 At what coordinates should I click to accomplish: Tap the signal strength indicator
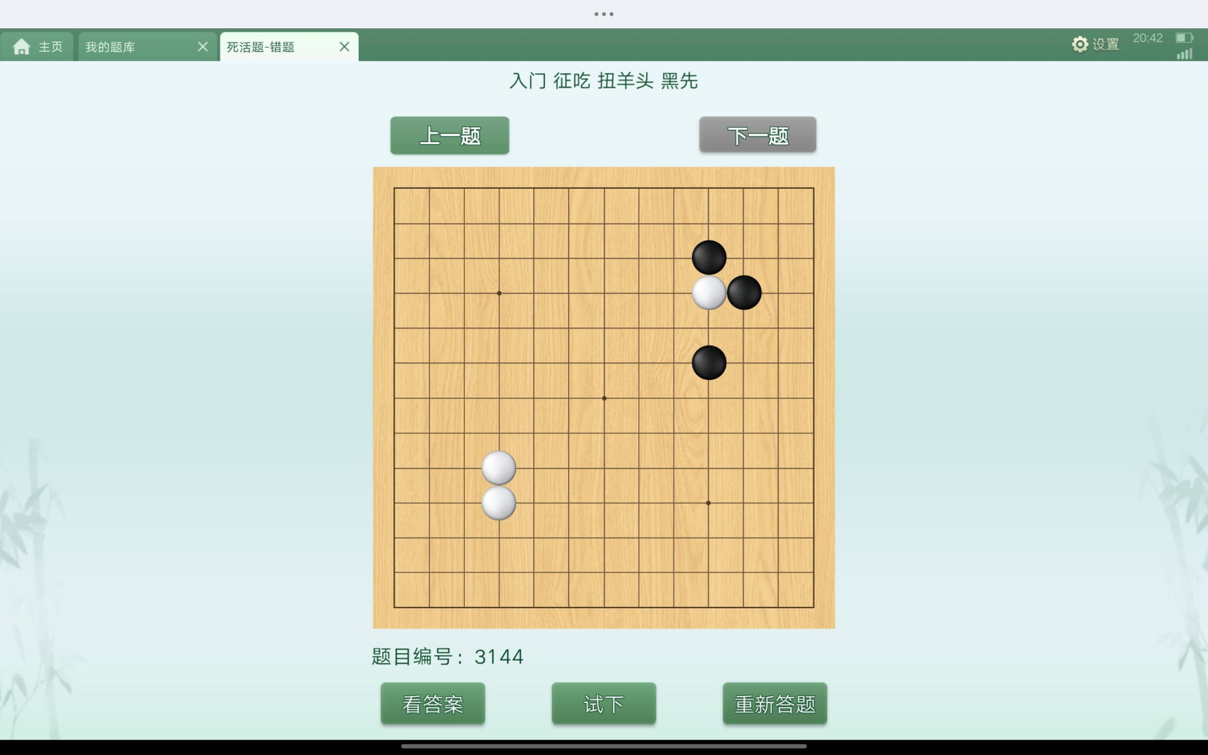coord(1184,54)
